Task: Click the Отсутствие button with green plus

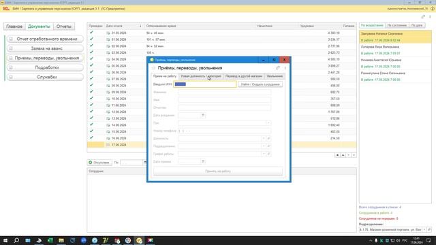Action: click(x=100, y=163)
